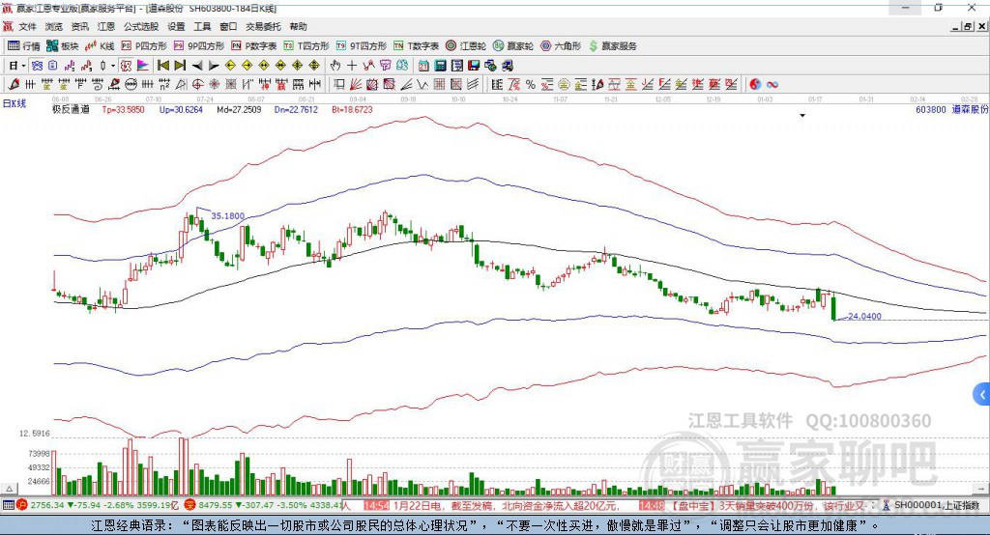Click the 35.1800 high price label
The image size is (990, 535).
point(227,215)
